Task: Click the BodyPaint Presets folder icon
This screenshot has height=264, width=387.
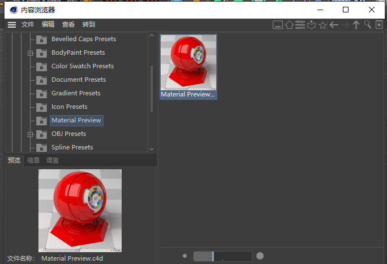Action: point(41,53)
